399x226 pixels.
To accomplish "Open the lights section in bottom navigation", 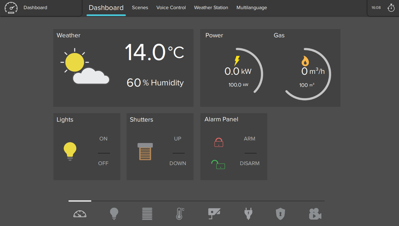I will pos(114,214).
